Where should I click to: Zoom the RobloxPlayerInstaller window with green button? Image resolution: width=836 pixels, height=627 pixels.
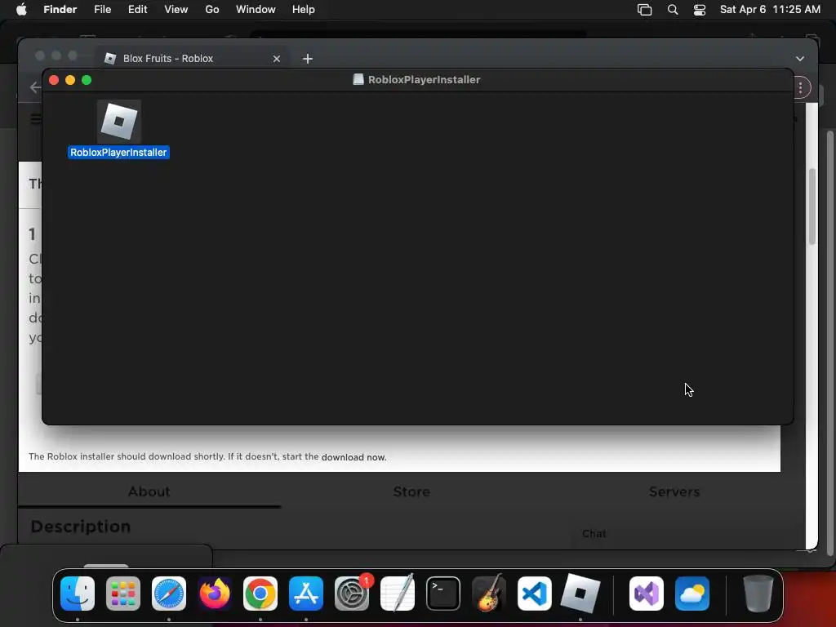(x=87, y=80)
